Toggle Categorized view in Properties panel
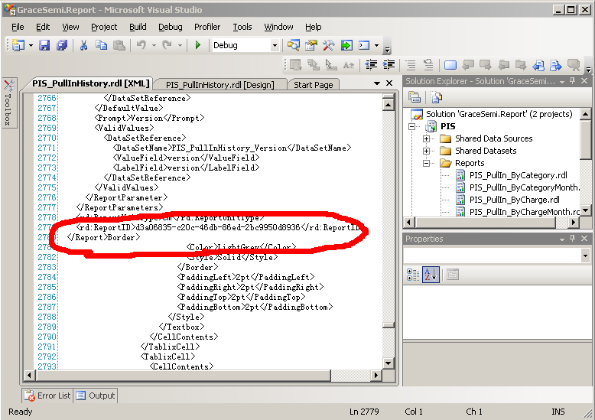 414,275
